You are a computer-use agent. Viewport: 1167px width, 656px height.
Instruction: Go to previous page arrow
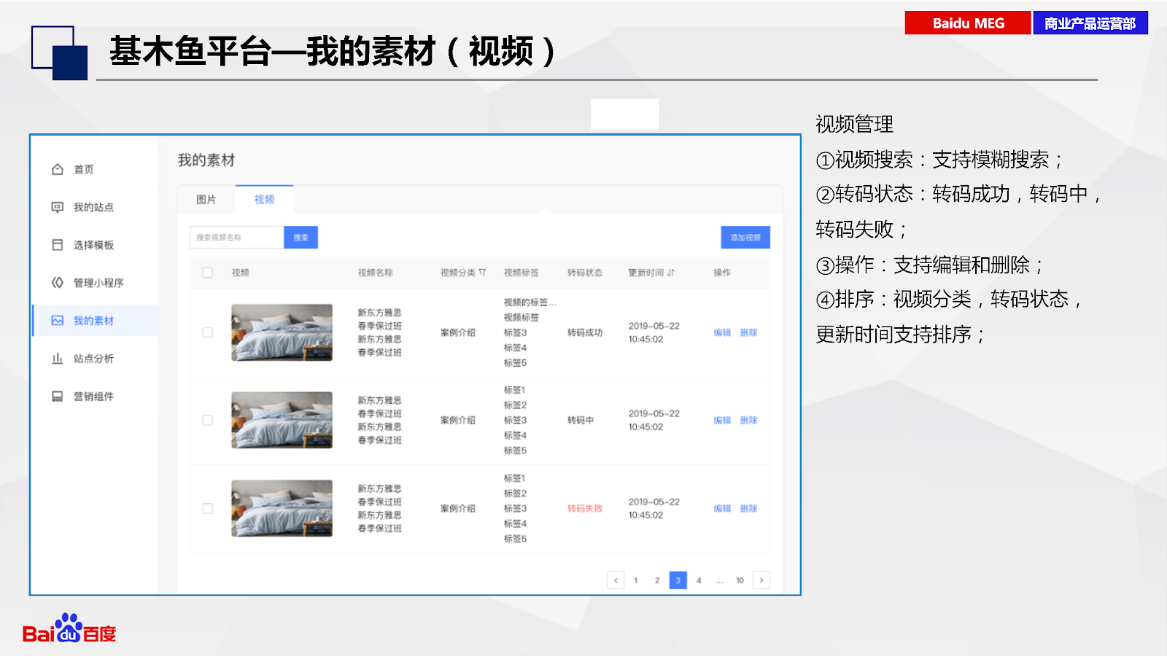click(616, 580)
